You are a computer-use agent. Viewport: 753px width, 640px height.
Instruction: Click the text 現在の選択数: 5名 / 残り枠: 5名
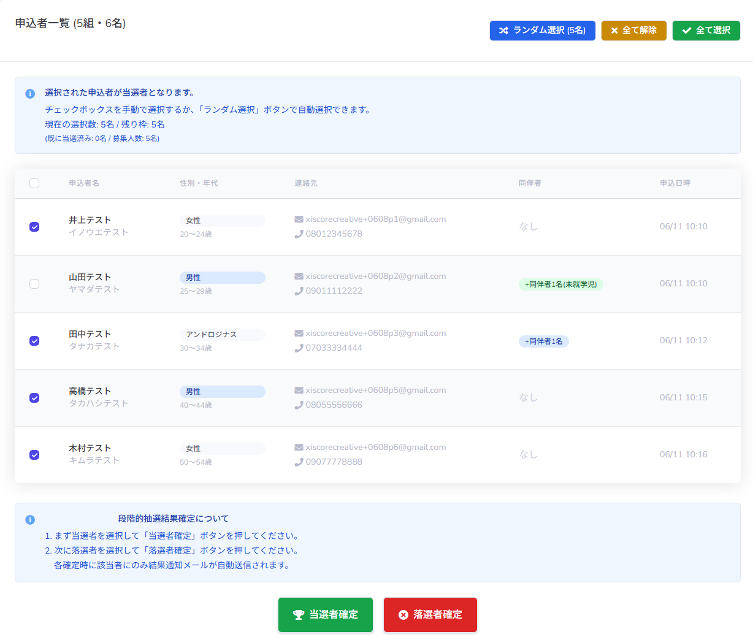[105, 124]
